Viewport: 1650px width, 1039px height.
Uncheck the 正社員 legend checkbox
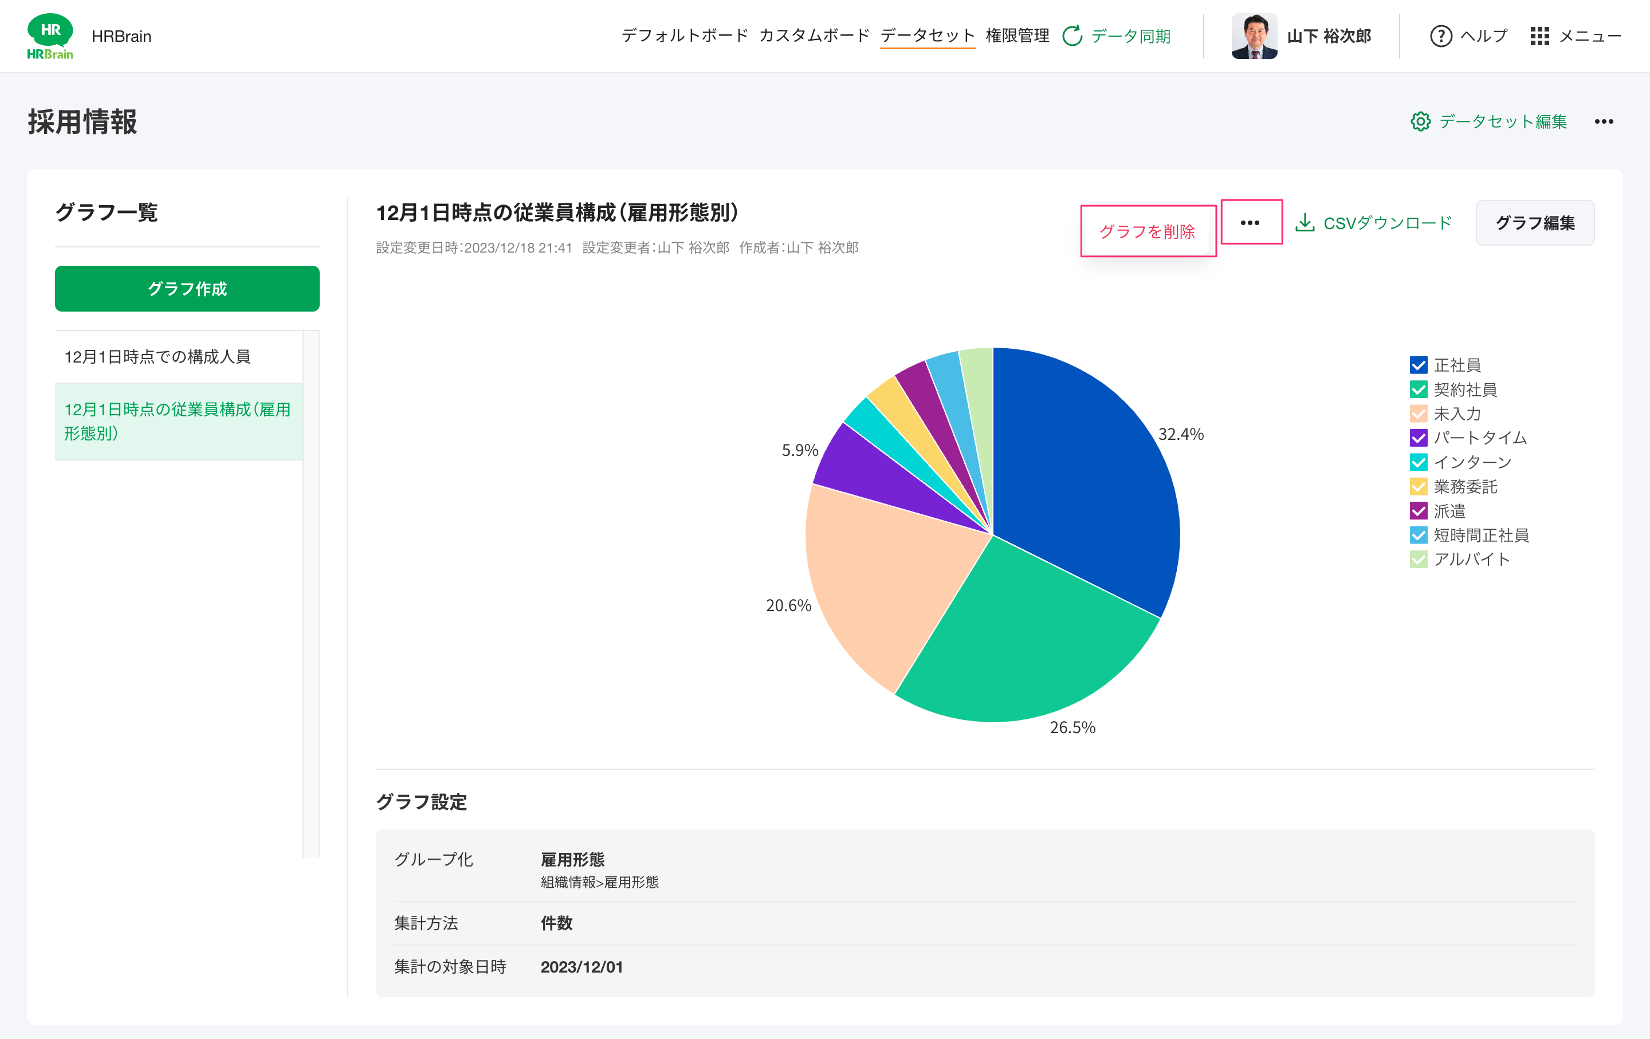click(1419, 365)
